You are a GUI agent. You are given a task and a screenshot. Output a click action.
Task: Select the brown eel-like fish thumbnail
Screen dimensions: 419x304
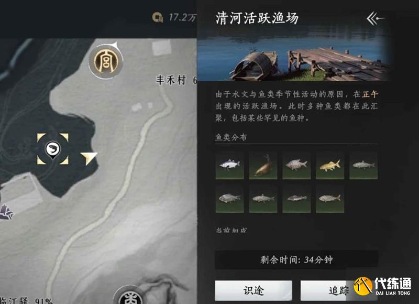pos(263,165)
